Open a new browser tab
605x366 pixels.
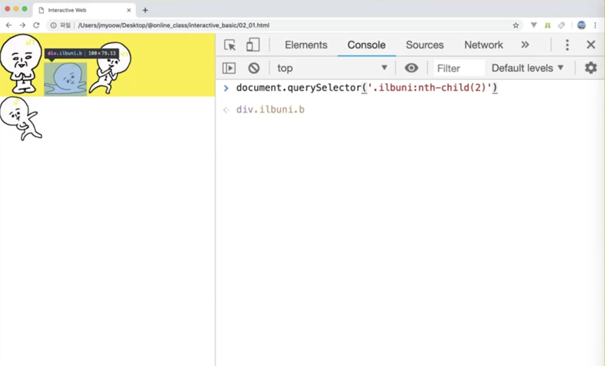point(145,10)
